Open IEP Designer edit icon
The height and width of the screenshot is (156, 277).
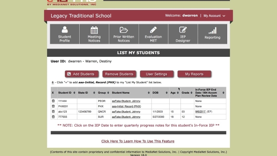pyautogui.click(x=183, y=29)
